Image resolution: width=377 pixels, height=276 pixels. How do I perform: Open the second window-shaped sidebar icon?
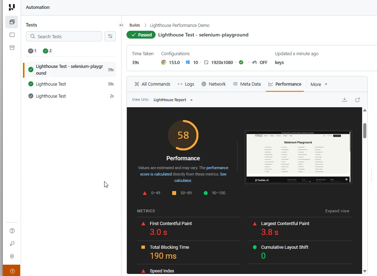click(12, 35)
